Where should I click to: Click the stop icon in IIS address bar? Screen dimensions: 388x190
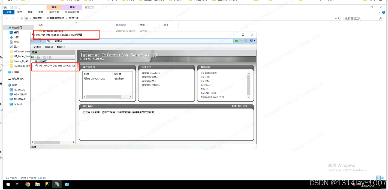pos(241,41)
